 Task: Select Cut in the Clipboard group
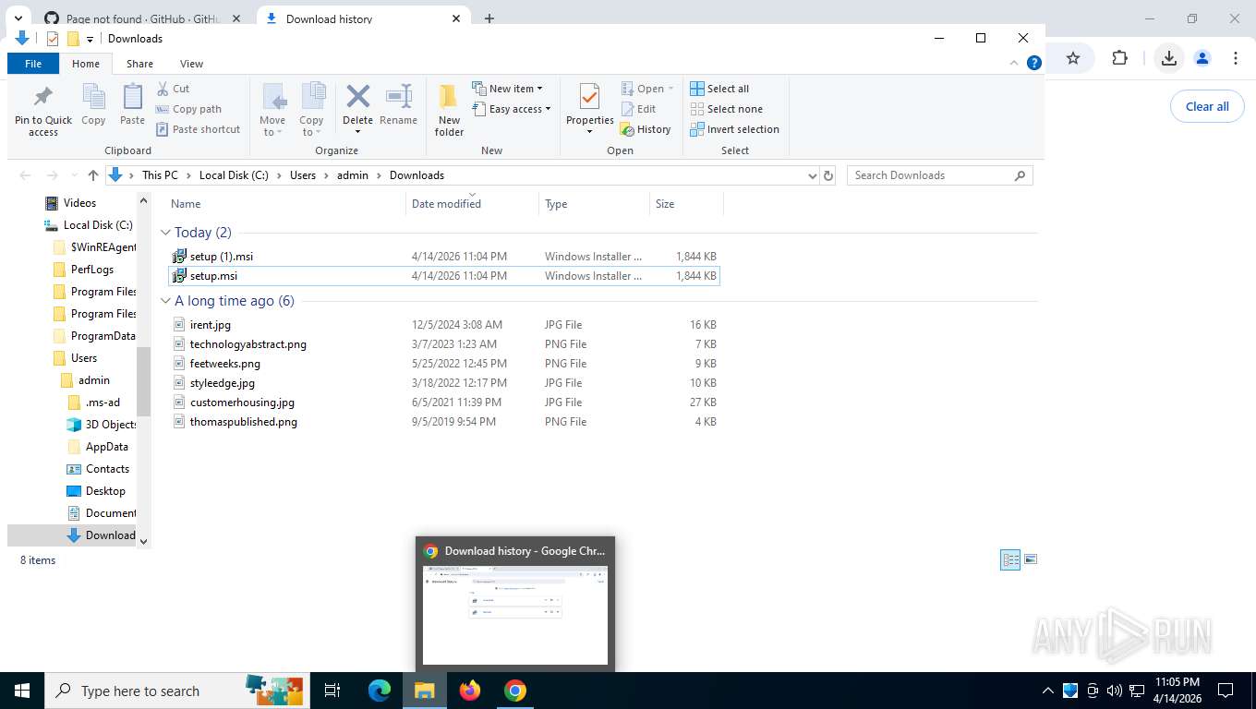click(173, 89)
